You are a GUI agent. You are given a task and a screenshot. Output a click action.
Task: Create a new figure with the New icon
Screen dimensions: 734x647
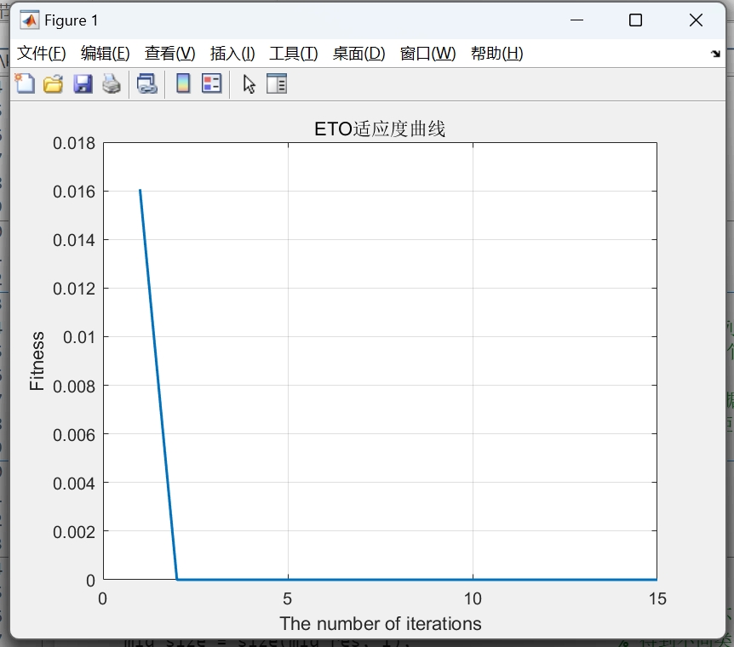click(24, 83)
